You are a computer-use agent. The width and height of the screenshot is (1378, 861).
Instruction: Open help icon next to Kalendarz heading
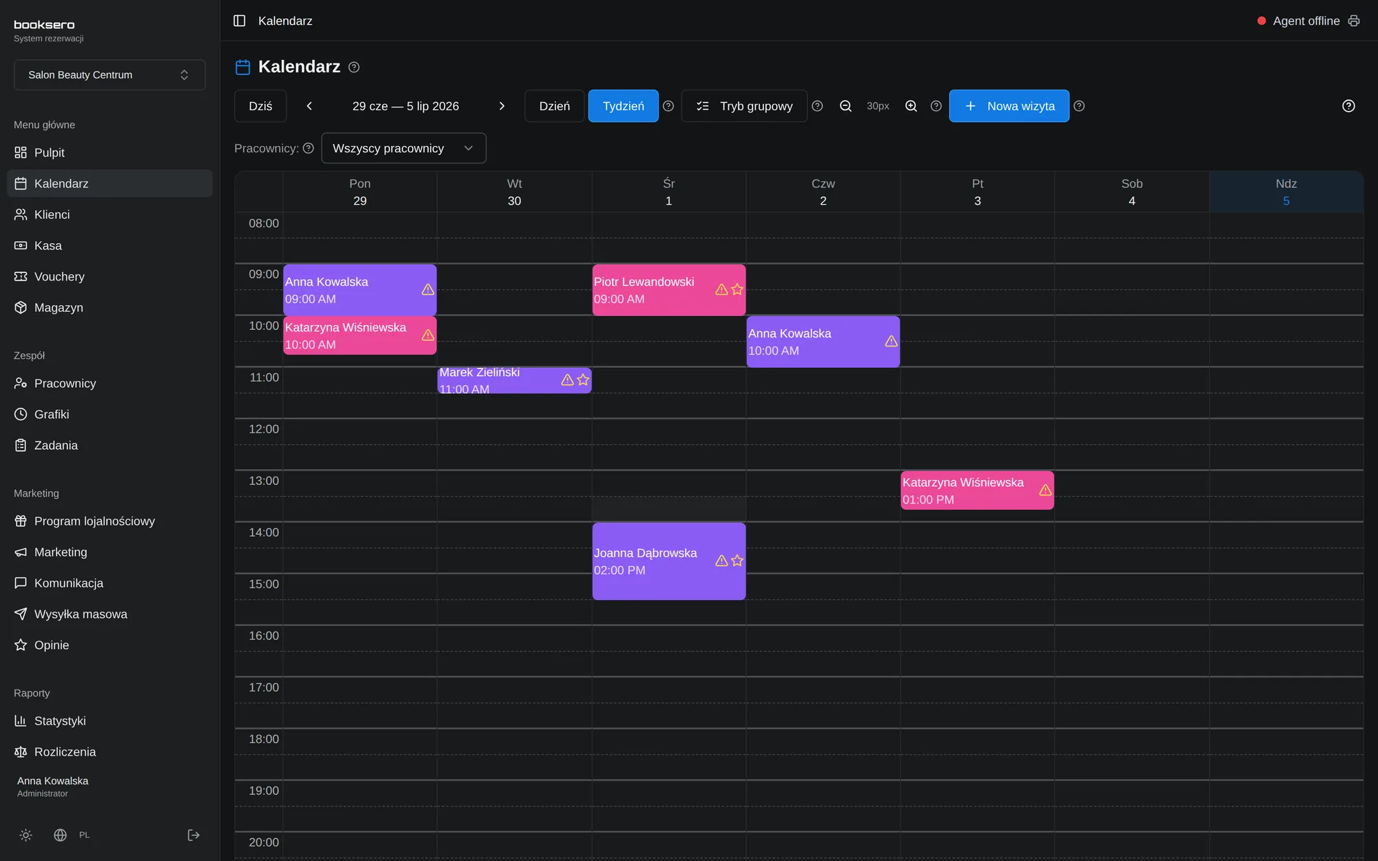click(353, 67)
